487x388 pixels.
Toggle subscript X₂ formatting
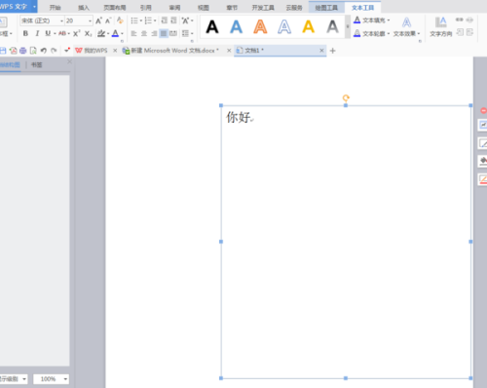point(89,33)
